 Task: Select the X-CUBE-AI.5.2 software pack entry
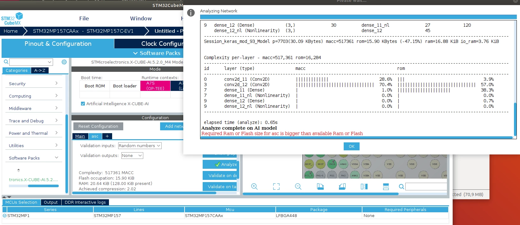tap(33, 180)
